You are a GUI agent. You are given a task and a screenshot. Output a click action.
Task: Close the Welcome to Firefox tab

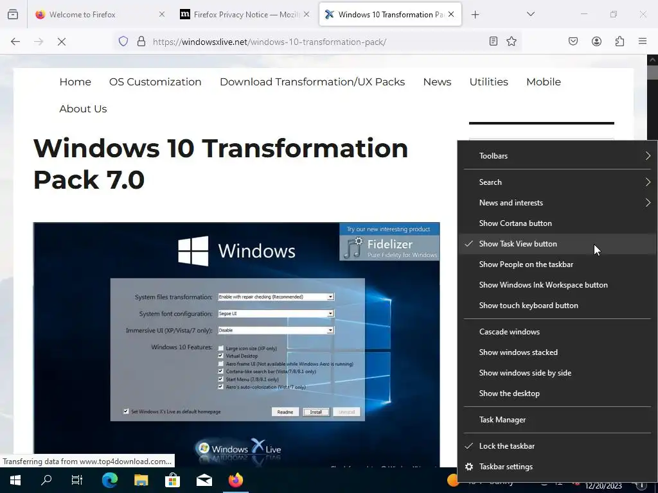tap(162, 14)
